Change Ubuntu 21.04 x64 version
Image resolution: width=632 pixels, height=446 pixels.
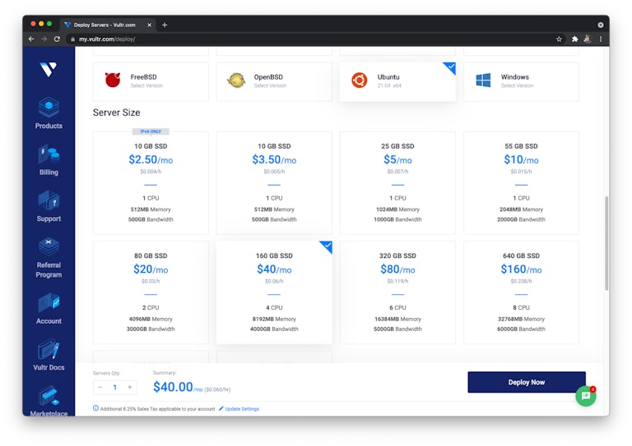point(389,85)
